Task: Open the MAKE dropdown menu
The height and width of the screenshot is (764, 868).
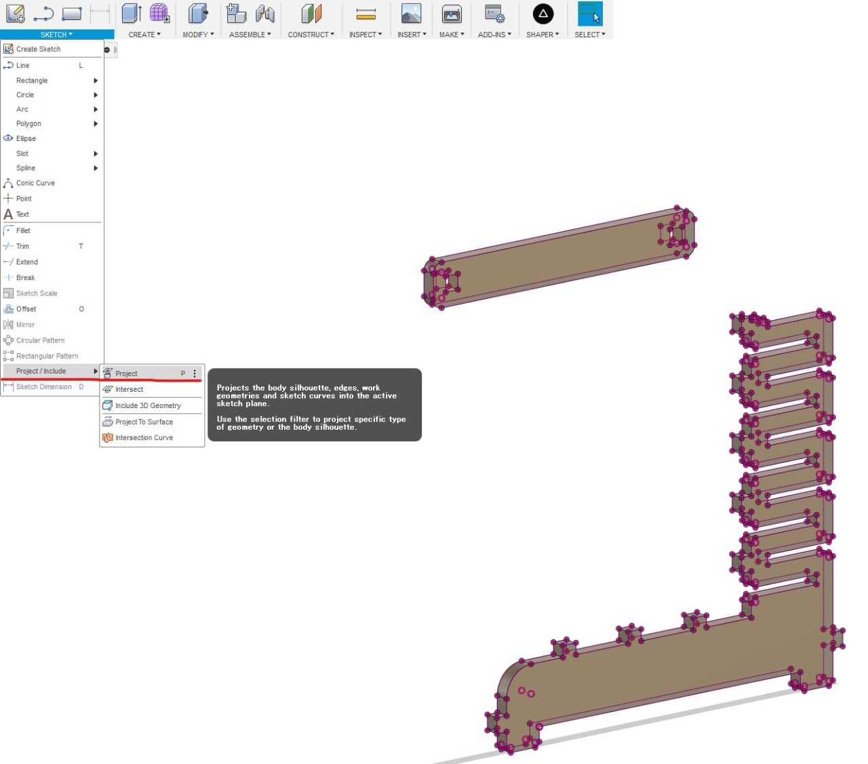Action: [x=452, y=35]
